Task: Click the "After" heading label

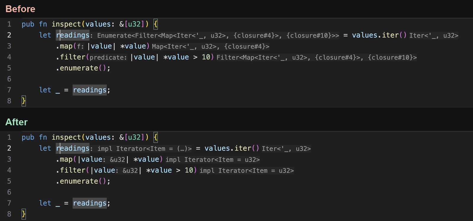Action: pyautogui.click(x=17, y=122)
